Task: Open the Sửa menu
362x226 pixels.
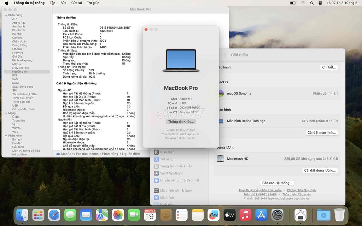Action: (64, 3)
